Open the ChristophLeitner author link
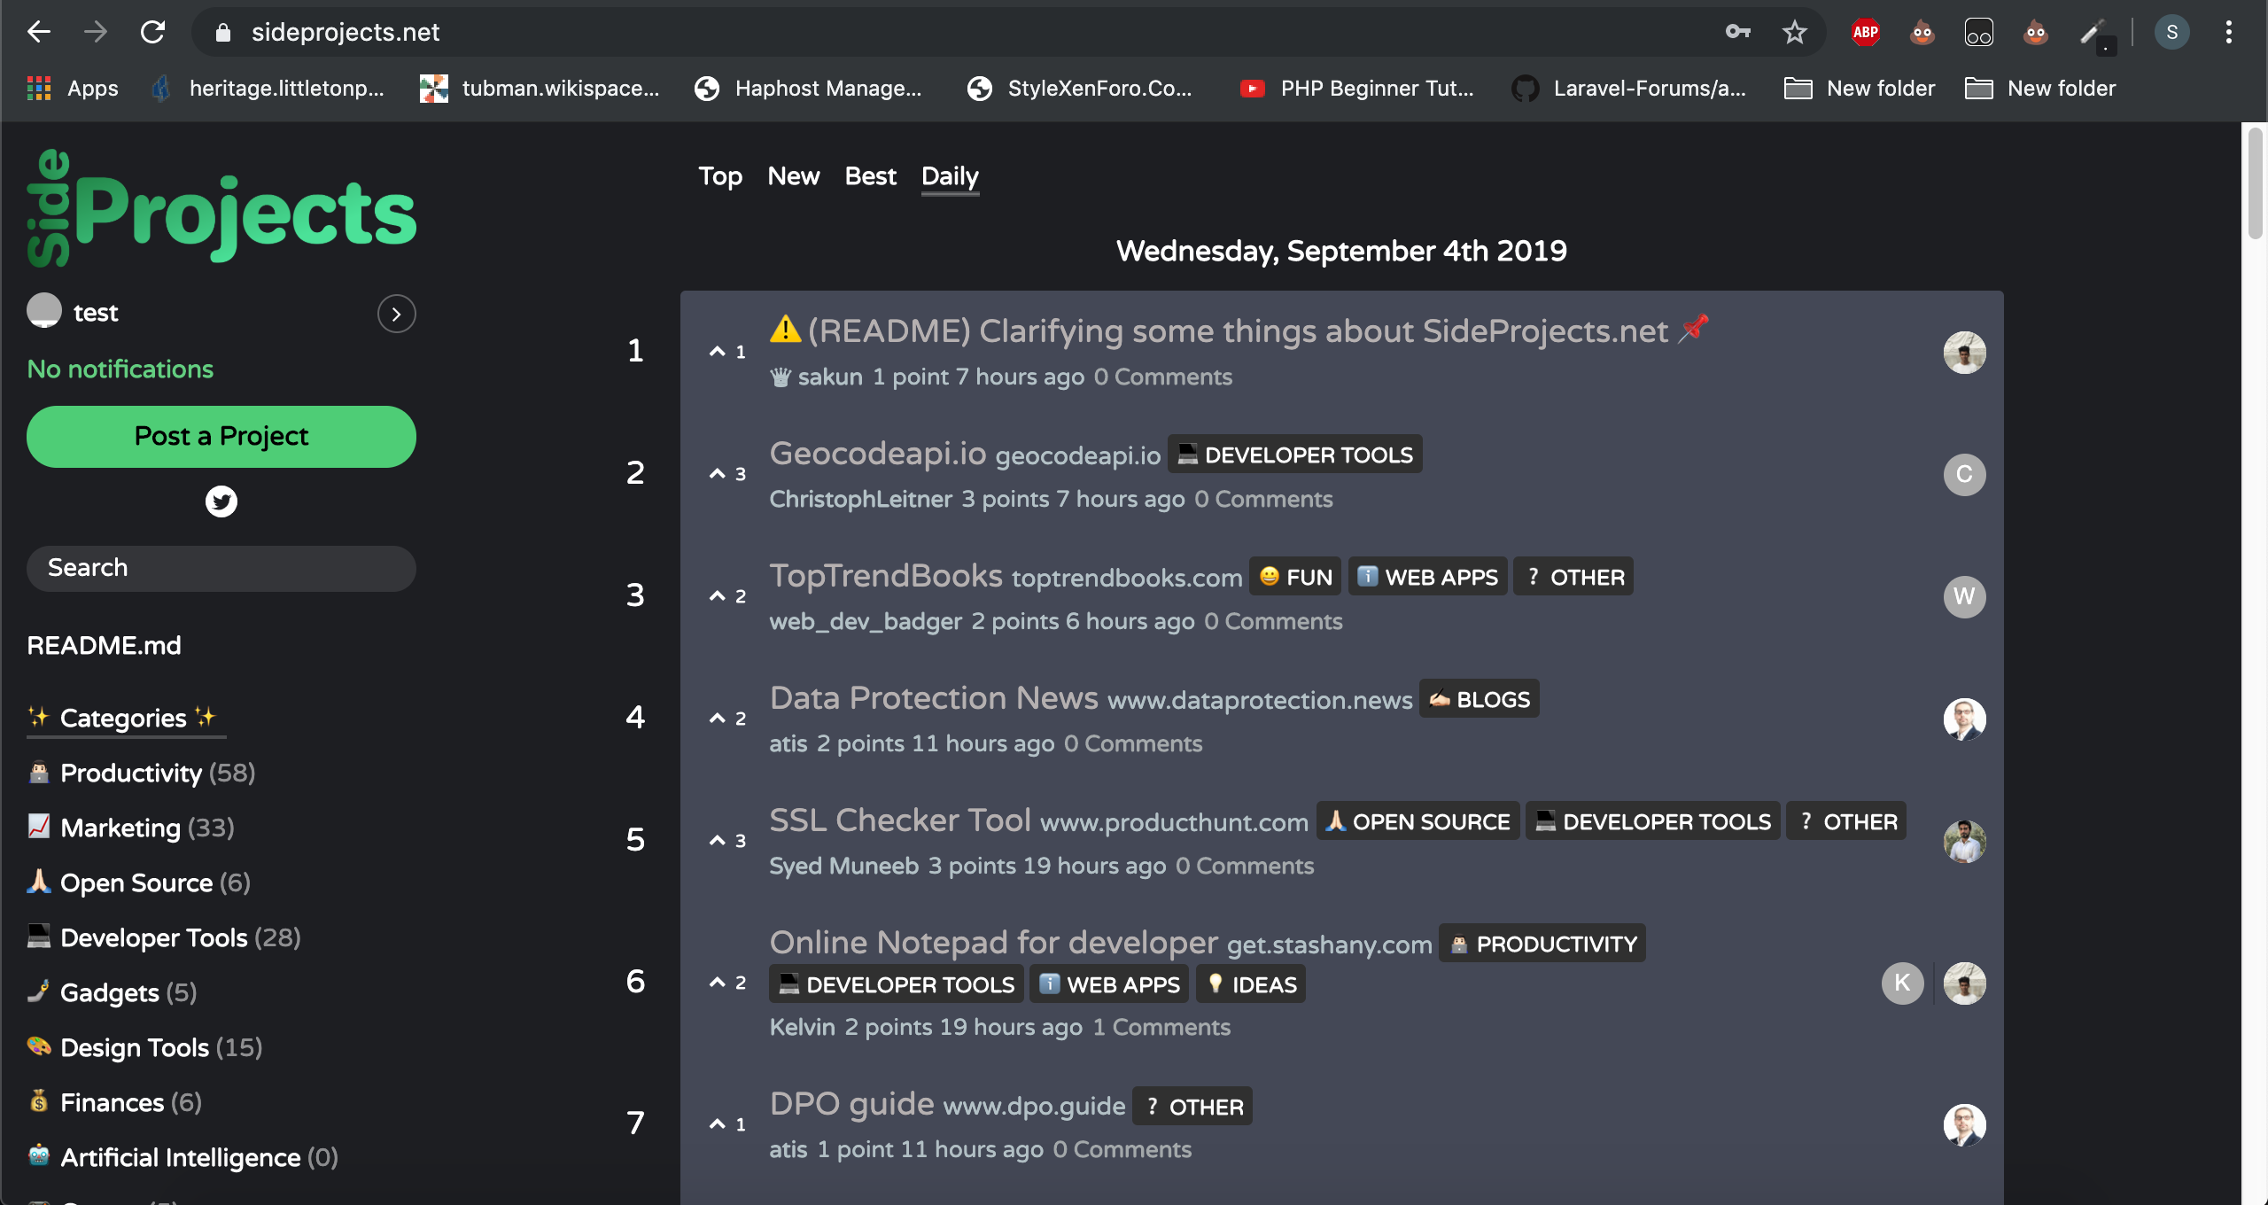2268x1205 pixels. [860, 499]
